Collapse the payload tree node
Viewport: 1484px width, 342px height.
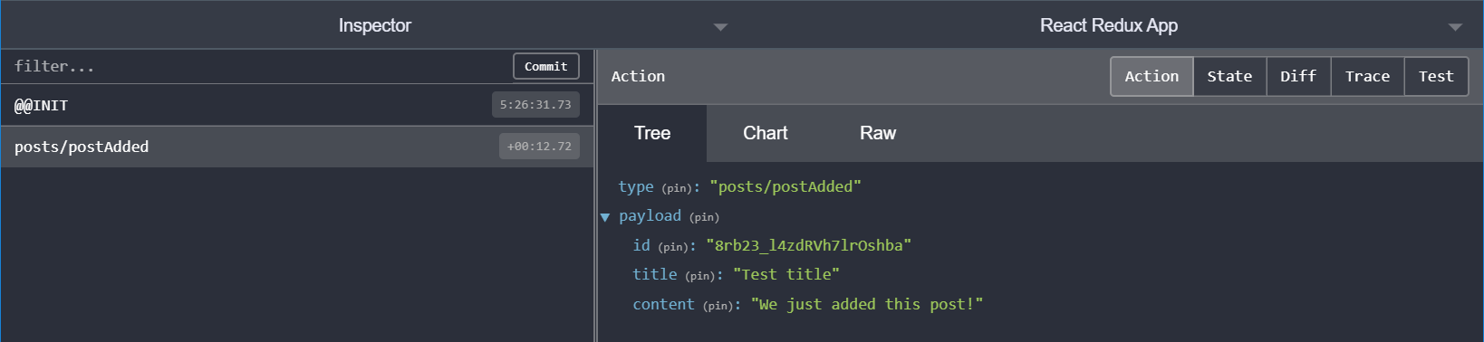coord(605,217)
